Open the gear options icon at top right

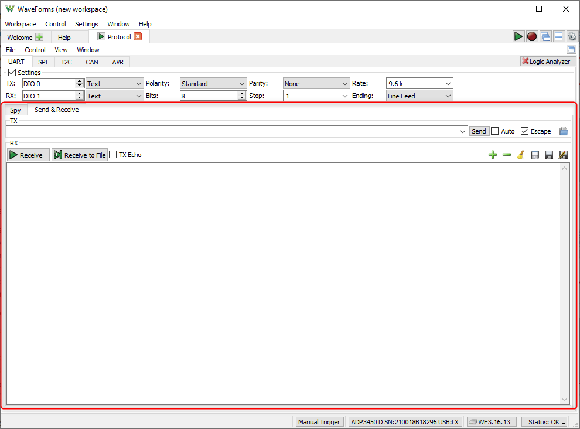572,36
